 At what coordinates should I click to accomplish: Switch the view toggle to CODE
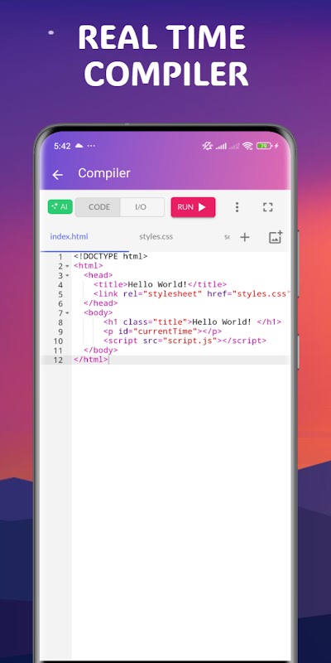tap(98, 206)
